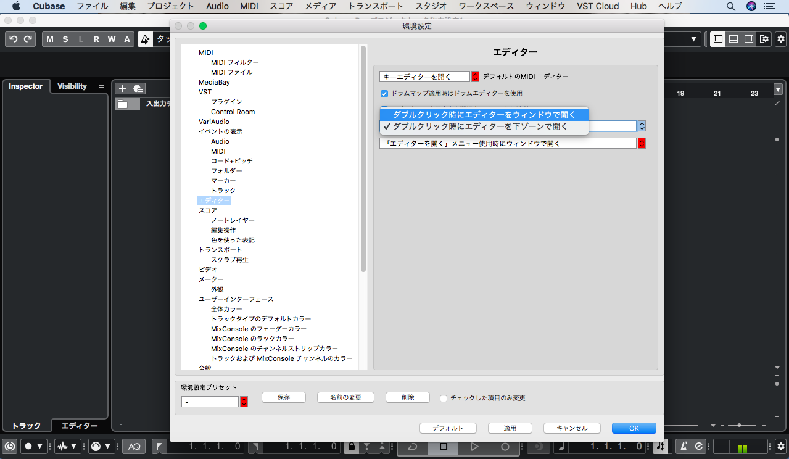Click the AQ auto-quantize button
The image size is (789, 459).
tap(134, 446)
